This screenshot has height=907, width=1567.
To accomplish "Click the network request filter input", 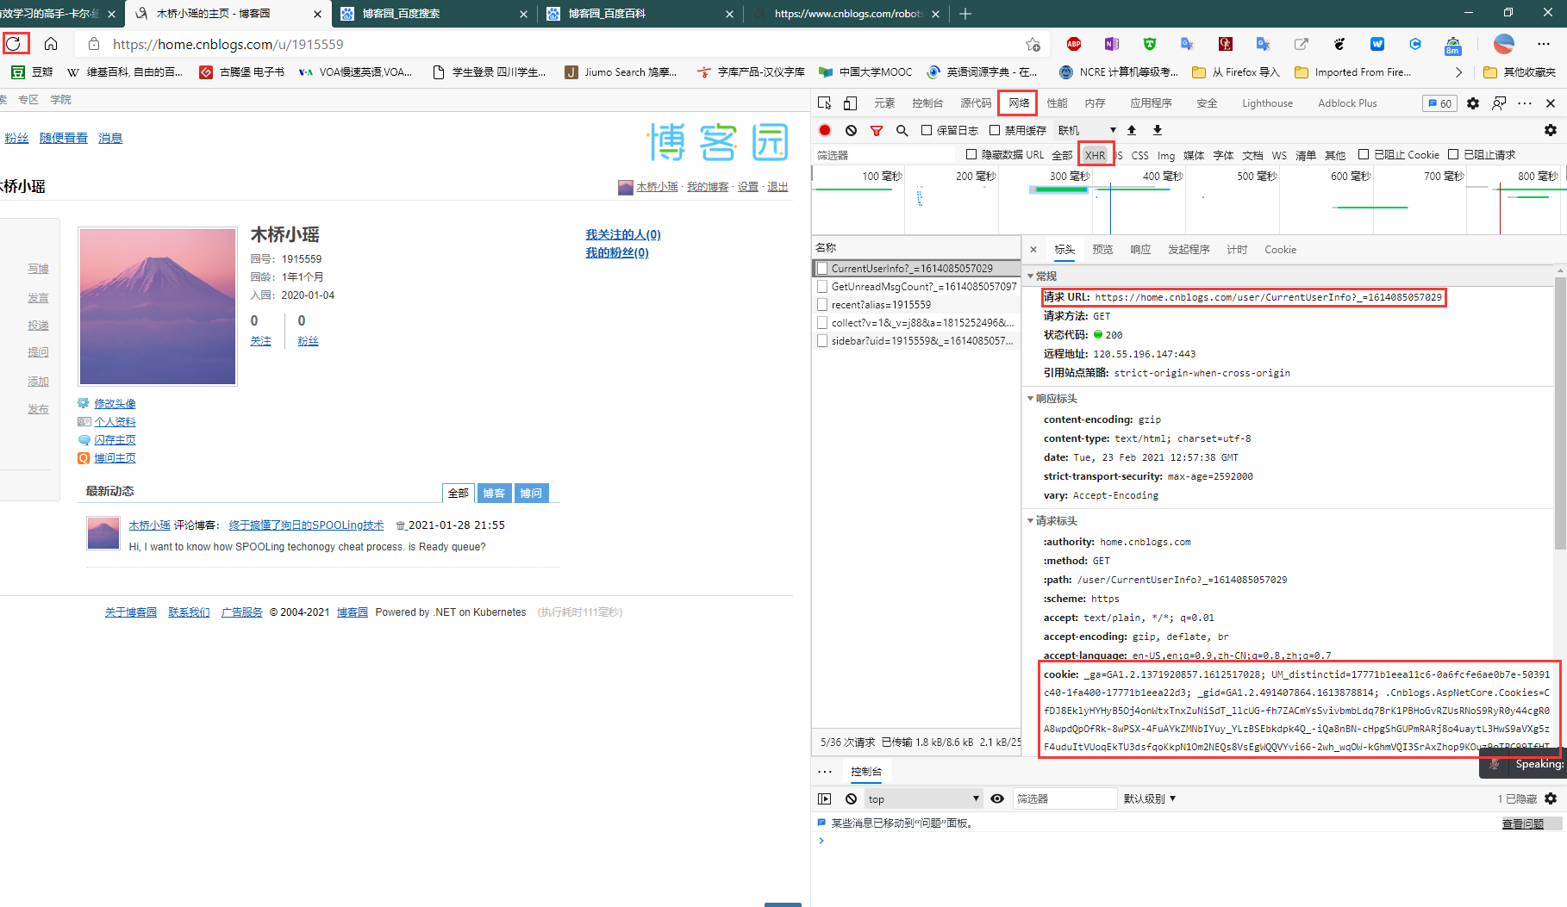I will click(x=885, y=156).
